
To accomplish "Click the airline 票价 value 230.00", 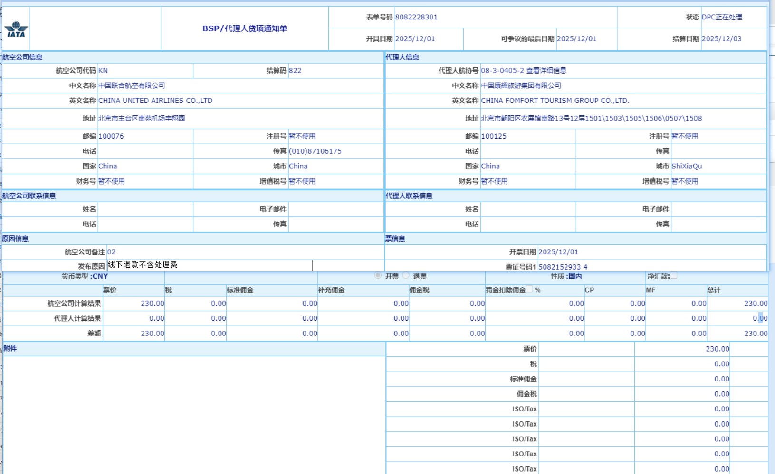I will (x=152, y=303).
